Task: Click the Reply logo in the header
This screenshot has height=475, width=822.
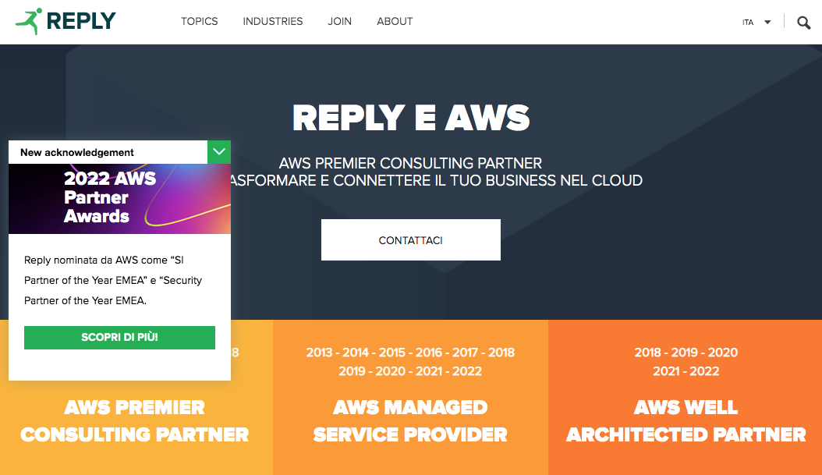Action: [x=65, y=19]
